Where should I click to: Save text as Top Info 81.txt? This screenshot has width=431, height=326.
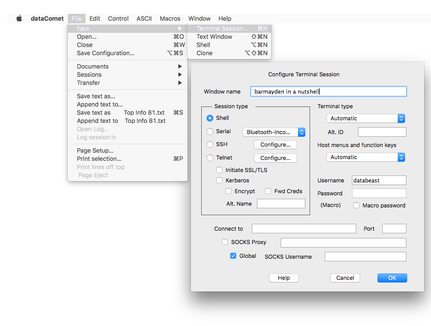pyautogui.click(x=127, y=113)
